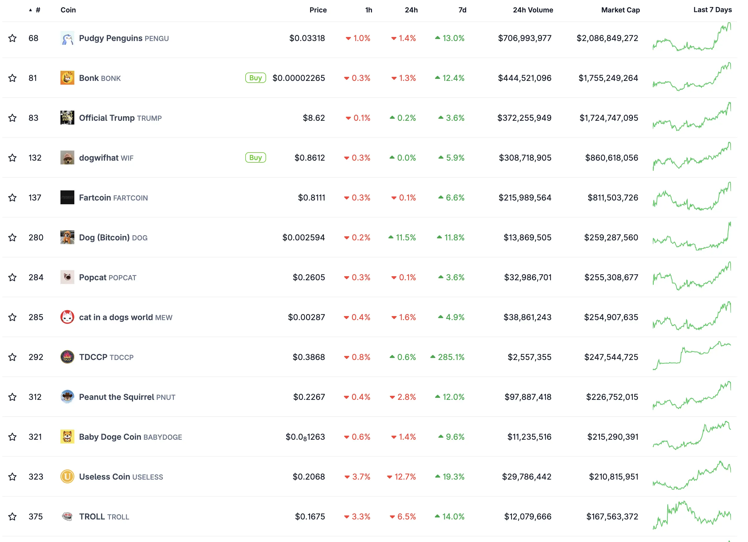This screenshot has width=748, height=542.
Task: Click the Bonk coin logo
Action: tap(67, 78)
